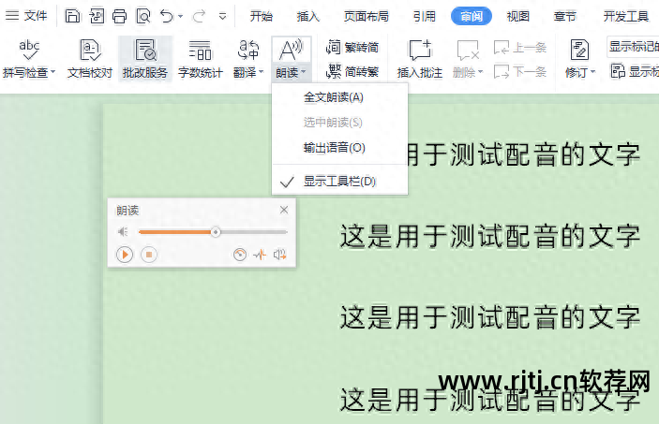Switch to the 引用 tab

(x=424, y=16)
